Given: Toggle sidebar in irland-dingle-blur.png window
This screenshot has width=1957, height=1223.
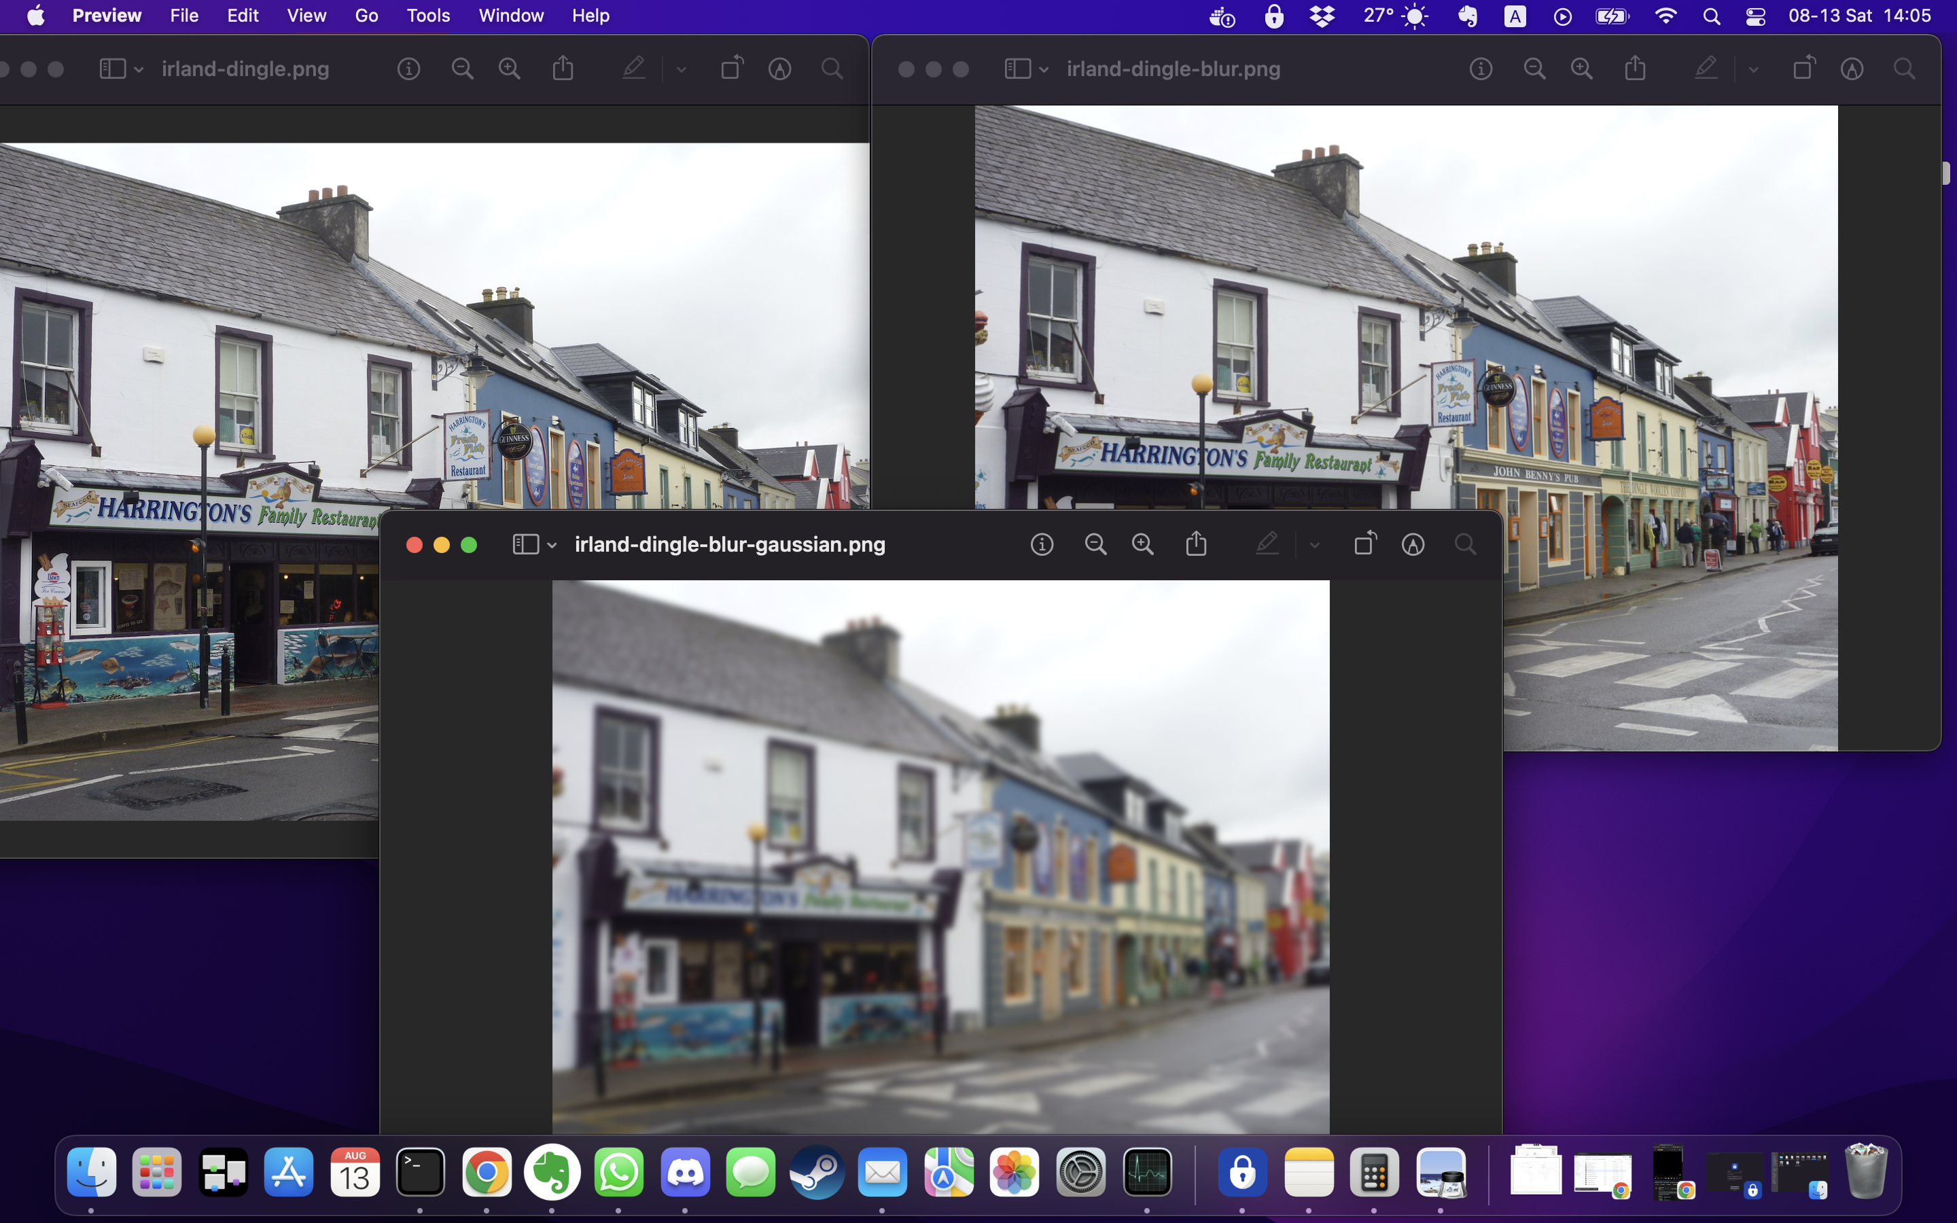Looking at the screenshot, I should click(1017, 69).
